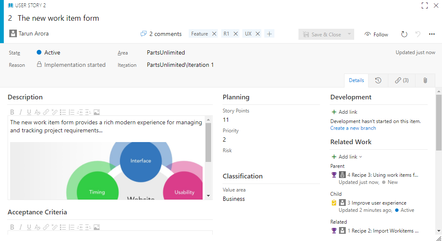
Task: Click the empty Risk field
Action: [271, 159]
